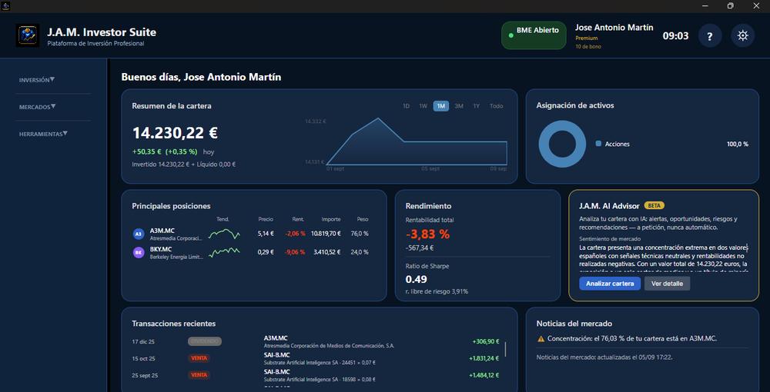Click the Peso column header
This screenshot has height=392, width=770.
363,219
